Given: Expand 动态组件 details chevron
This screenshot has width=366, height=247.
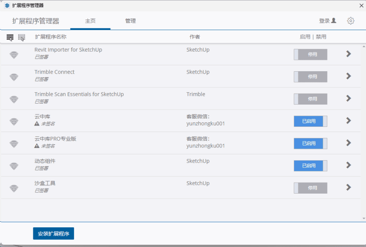Looking at the screenshot, I should pyautogui.click(x=349, y=165).
